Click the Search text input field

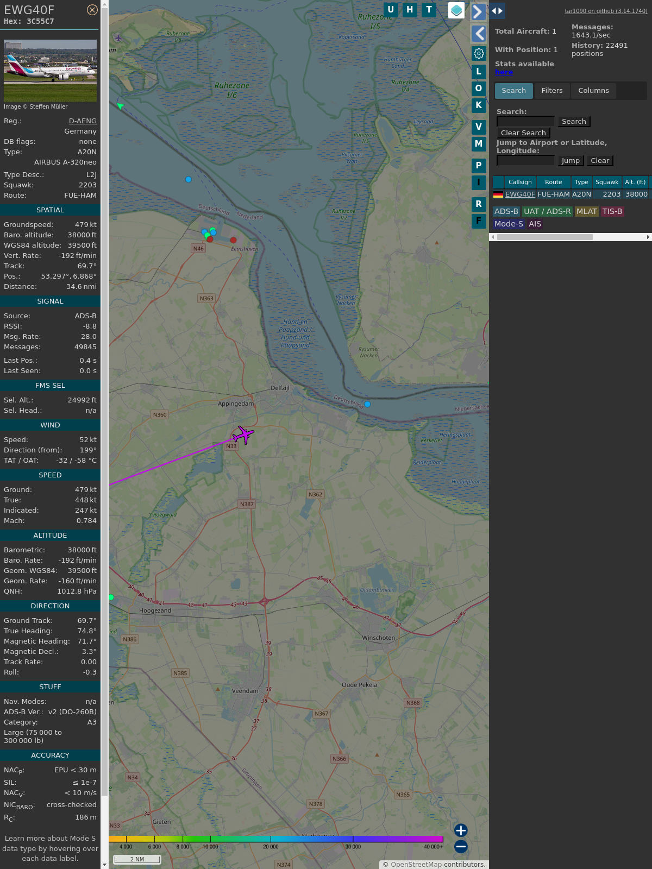tap(525, 122)
